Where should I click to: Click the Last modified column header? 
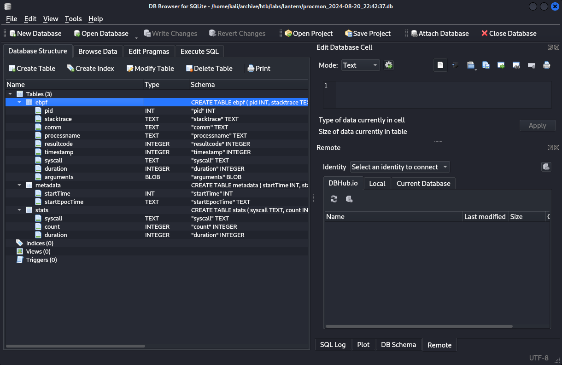[x=485, y=216]
